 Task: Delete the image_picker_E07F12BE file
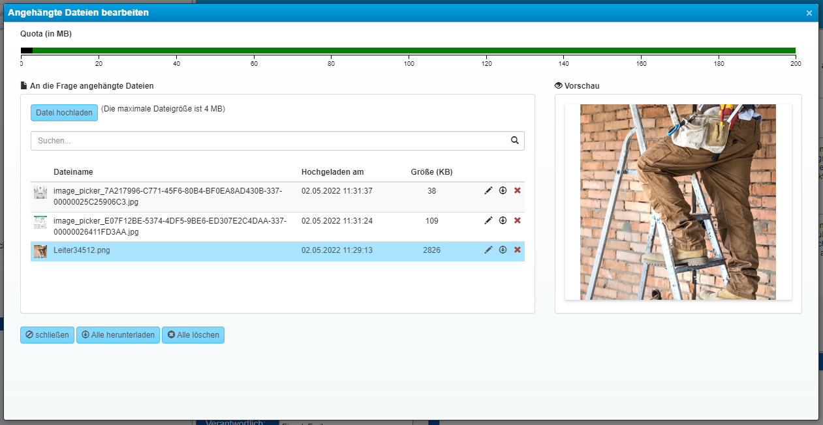518,220
